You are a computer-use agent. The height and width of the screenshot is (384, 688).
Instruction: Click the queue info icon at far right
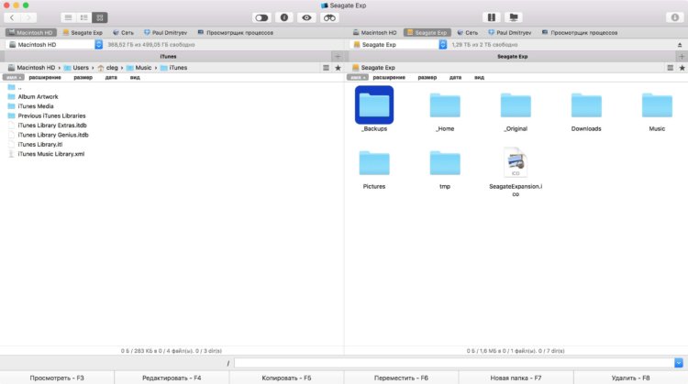pos(675,17)
